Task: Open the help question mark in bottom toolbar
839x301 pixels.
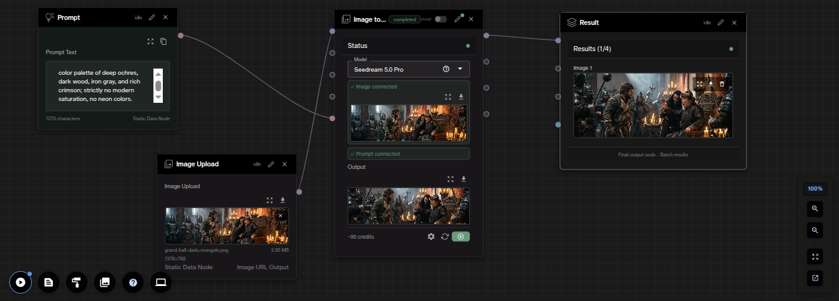Action: [133, 282]
